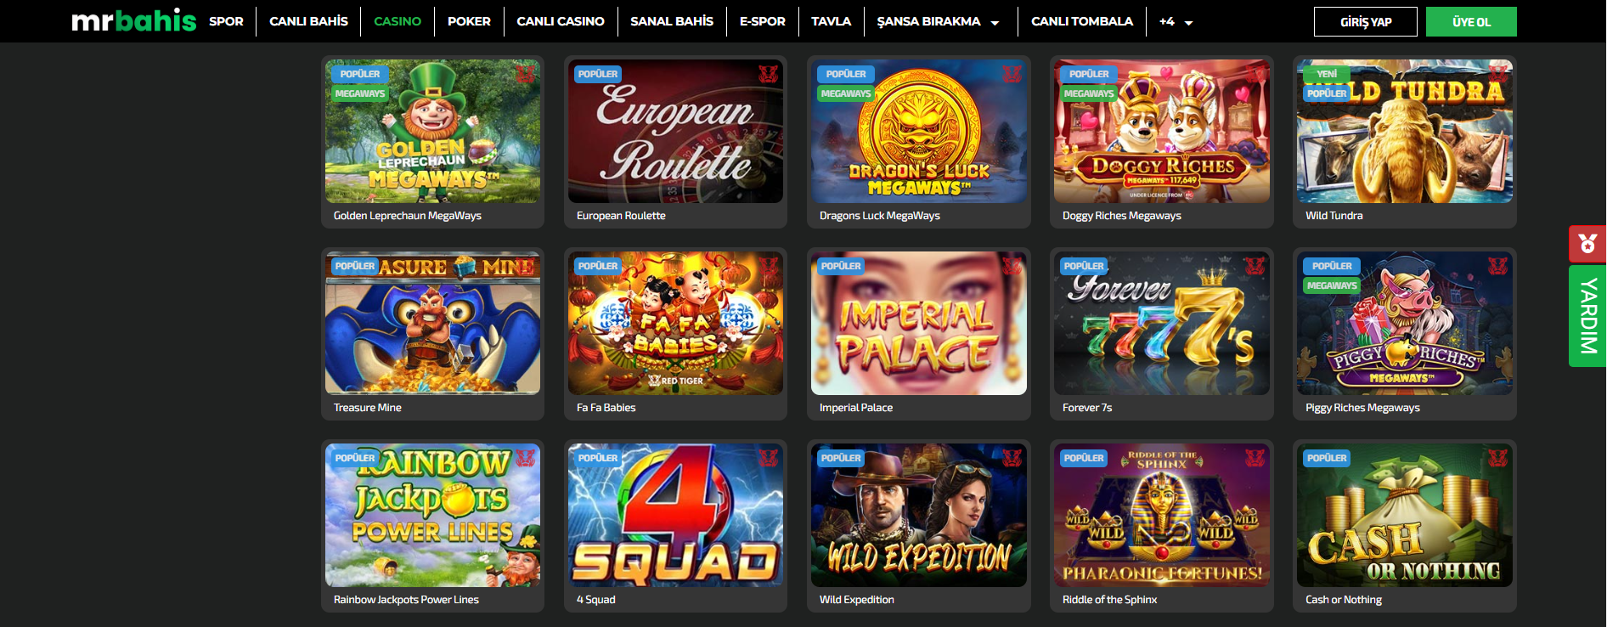This screenshot has width=1607, height=627.
Task: Open the Wild Tundra game thumbnail
Action: [x=1405, y=131]
